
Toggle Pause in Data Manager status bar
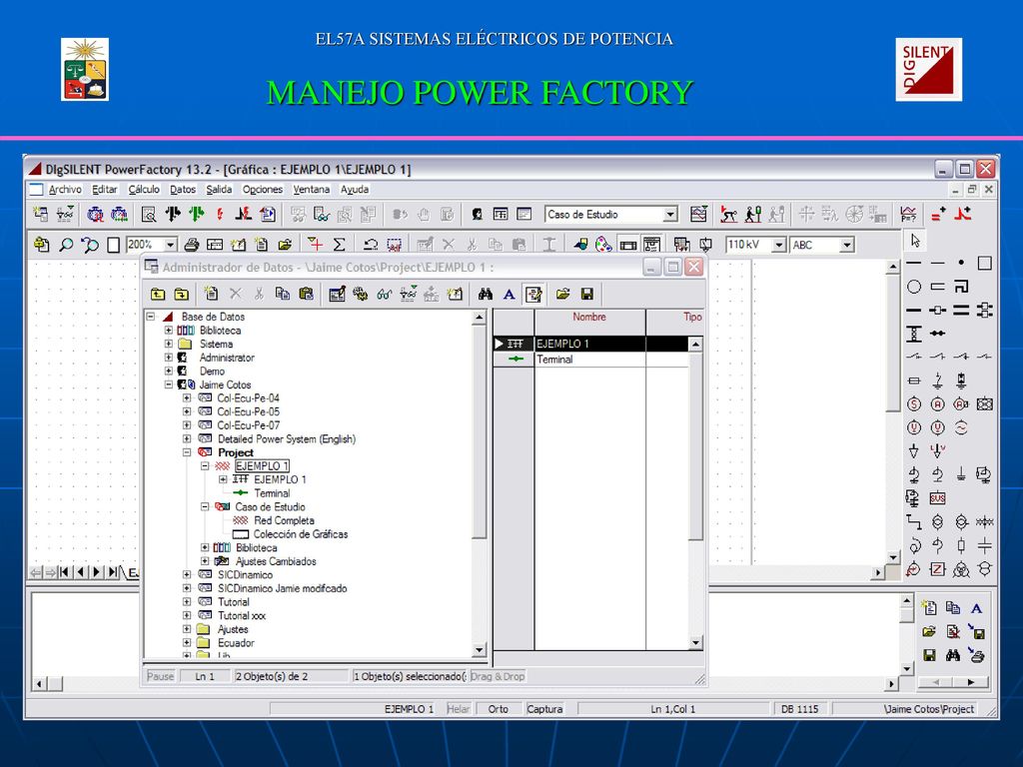(160, 676)
